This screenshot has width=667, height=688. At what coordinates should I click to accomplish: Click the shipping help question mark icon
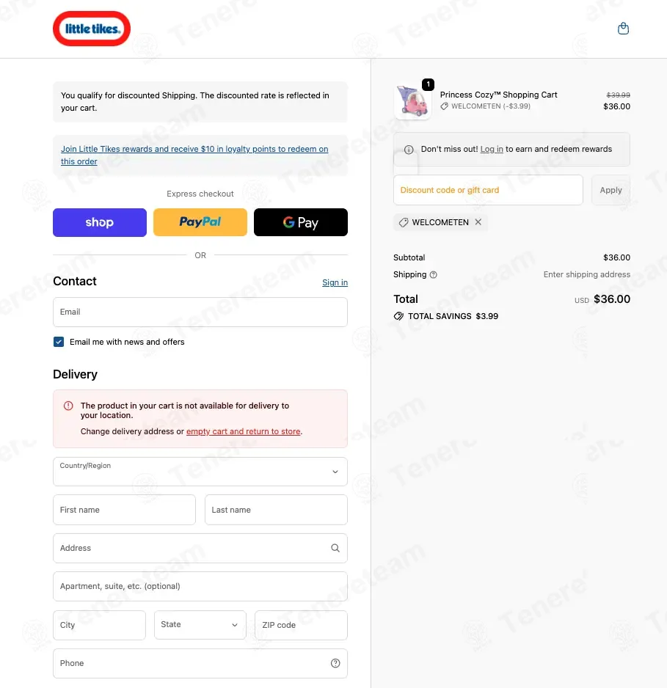433,274
